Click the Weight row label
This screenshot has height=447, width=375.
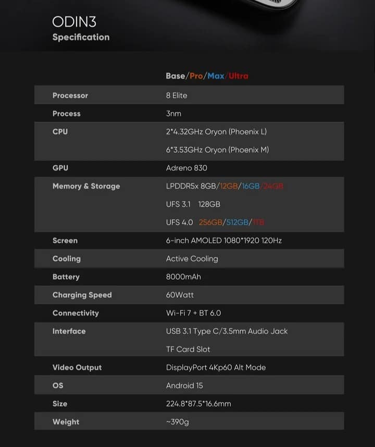66,421
